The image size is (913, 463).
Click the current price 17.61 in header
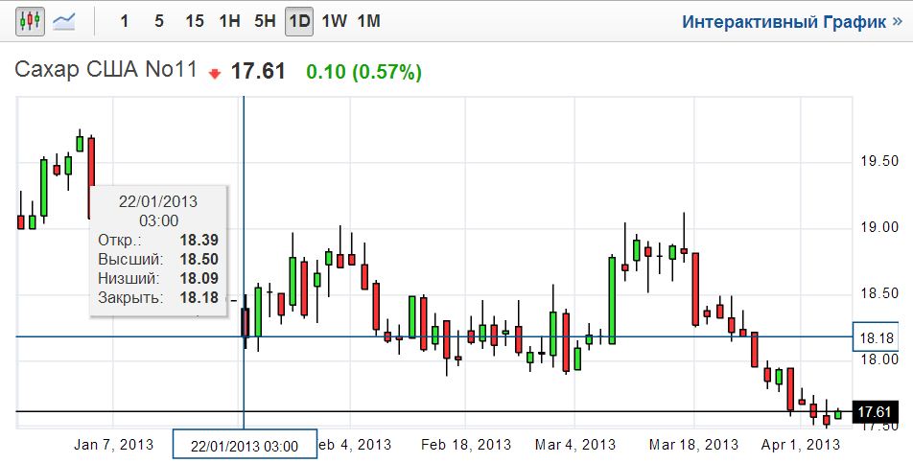[258, 72]
